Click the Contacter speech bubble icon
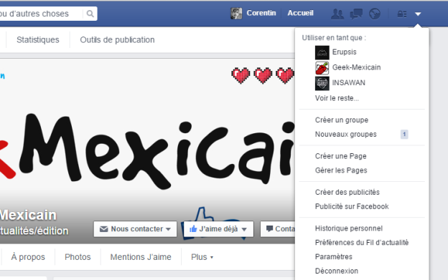 [x=269, y=228]
